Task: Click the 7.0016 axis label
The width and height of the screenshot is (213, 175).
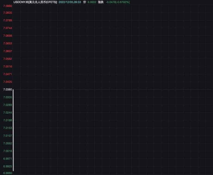Action: pyautogui.click(x=8, y=151)
